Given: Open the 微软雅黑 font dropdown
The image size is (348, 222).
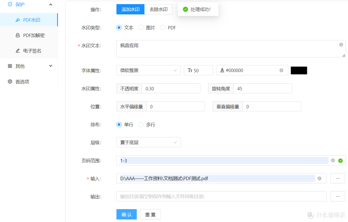Looking at the screenshot, I should click(x=149, y=70).
